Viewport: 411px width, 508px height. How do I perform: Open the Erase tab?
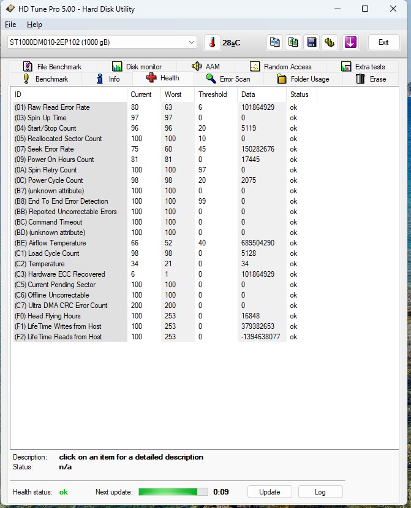[371, 79]
